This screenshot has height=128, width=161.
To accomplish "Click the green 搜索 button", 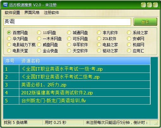I will pyautogui.click(x=145, y=22).
